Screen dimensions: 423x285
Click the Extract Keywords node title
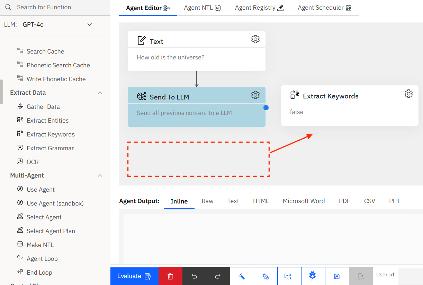(331, 96)
